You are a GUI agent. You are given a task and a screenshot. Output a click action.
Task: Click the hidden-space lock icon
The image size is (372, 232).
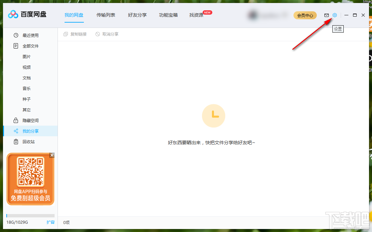click(16, 120)
